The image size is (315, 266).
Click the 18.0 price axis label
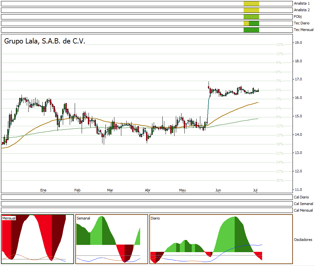[298, 61]
